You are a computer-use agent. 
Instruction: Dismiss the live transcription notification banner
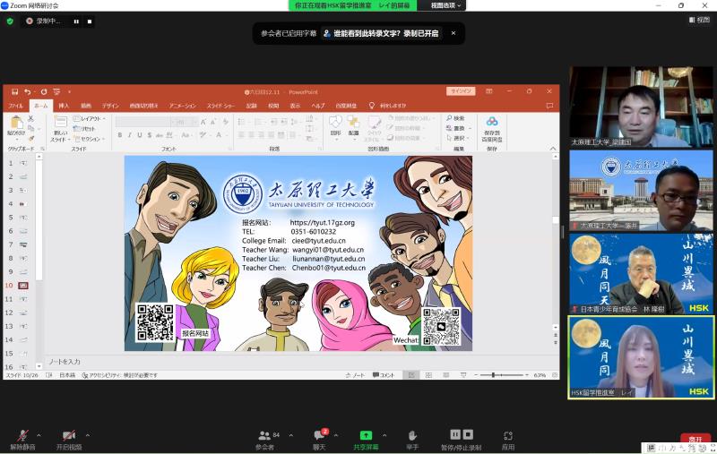(453, 33)
